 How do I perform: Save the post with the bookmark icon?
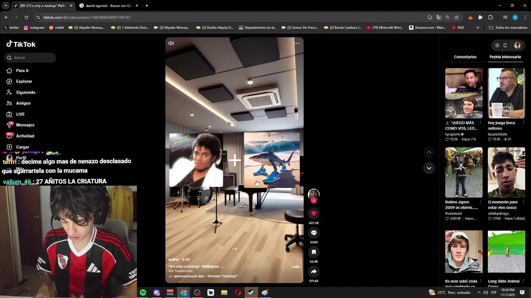pos(314,252)
